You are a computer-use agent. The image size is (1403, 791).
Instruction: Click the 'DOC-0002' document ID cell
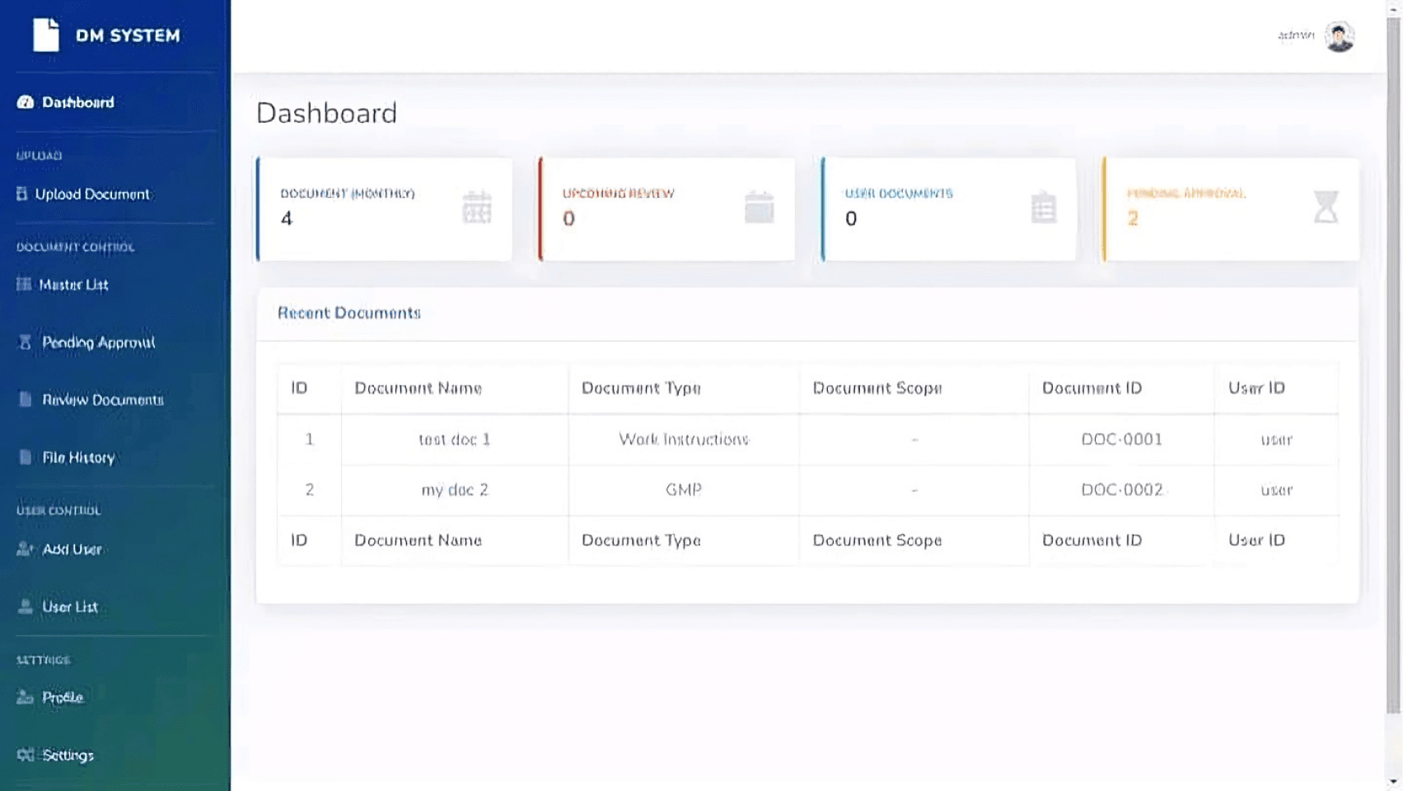1121,489
